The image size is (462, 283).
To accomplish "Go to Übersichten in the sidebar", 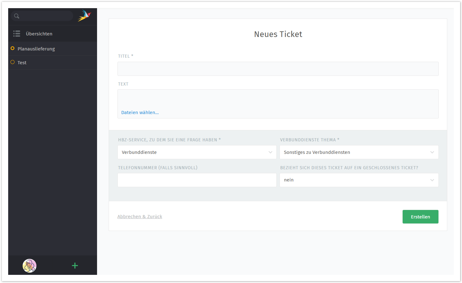I will coord(39,34).
